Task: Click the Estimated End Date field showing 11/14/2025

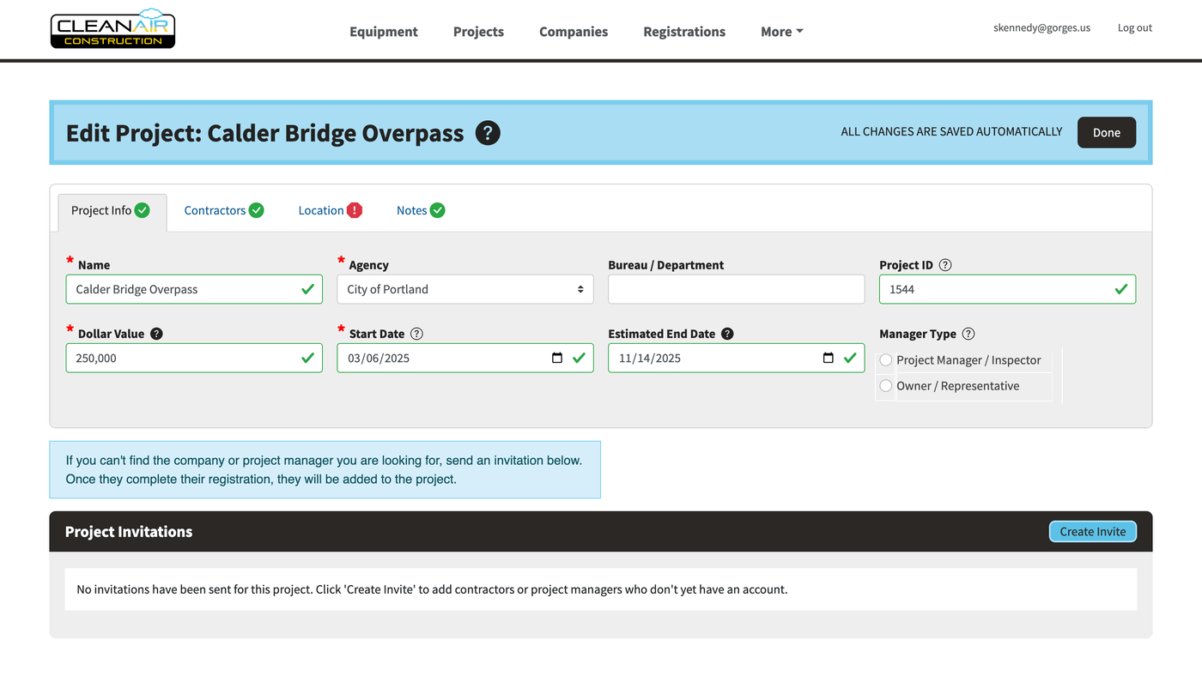Action: tap(737, 358)
